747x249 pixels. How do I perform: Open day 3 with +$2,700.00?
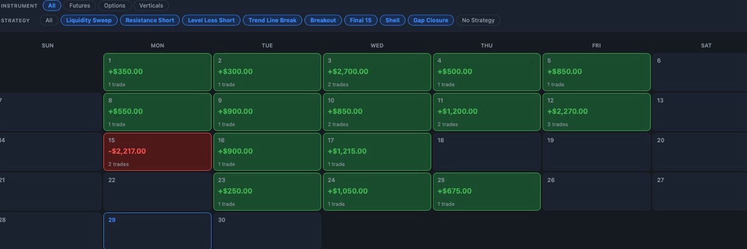click(x=377, y=72)
